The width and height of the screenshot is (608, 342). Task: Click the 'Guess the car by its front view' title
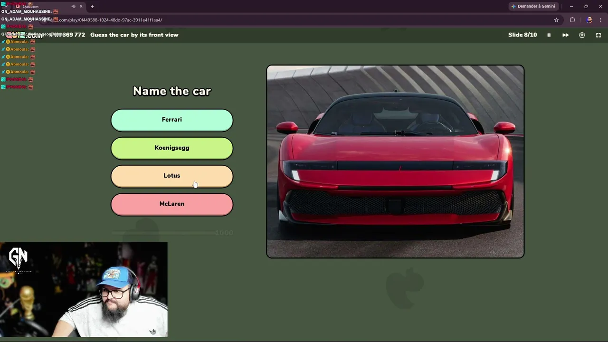134,35
